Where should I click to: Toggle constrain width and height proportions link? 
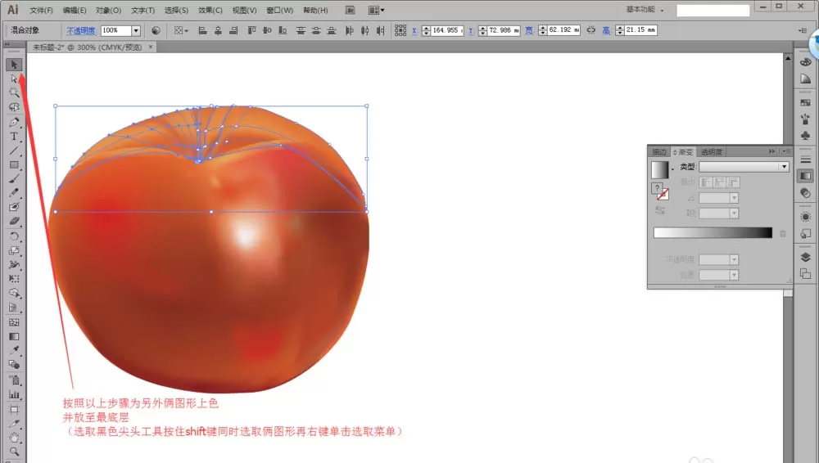coord(590,30)
